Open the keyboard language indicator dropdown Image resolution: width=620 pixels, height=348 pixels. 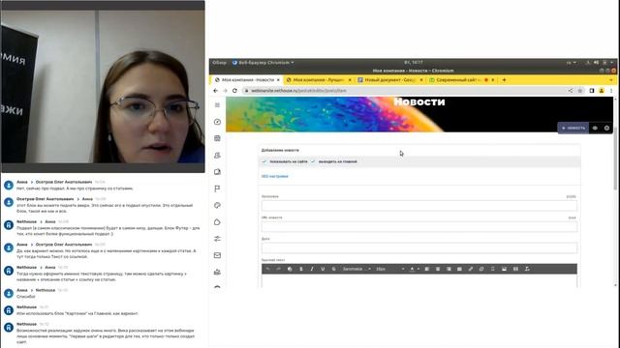(x=571, y=62)
